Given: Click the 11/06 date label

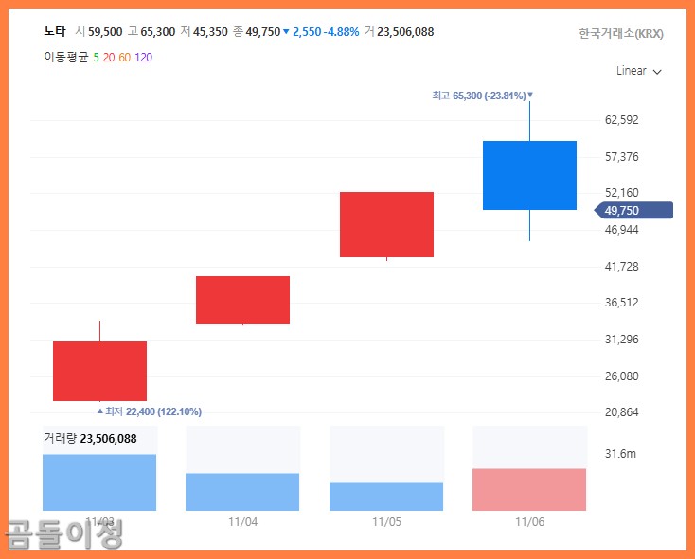Looking at the screenshot, I should point(529,522).
